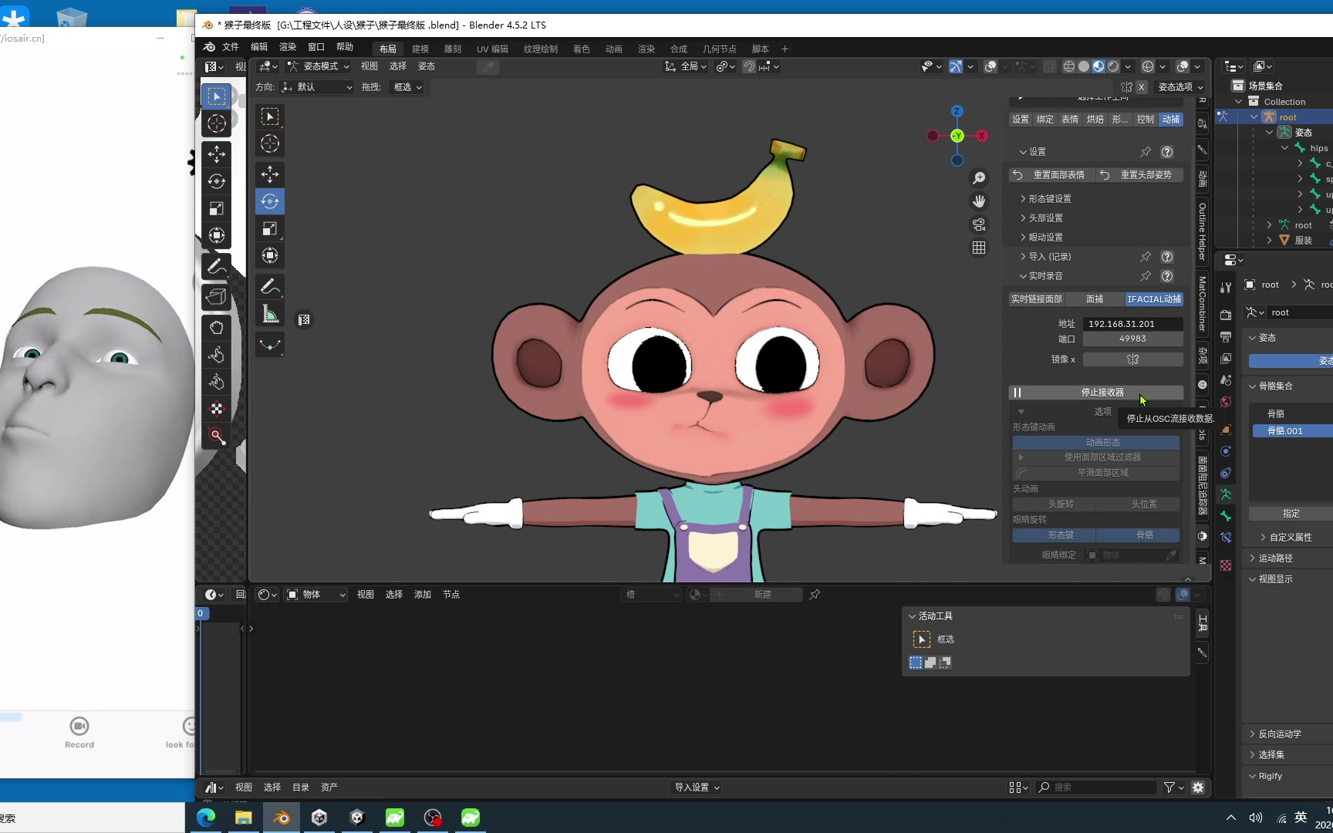Switch to solid viewport shading

(1084, 66)
